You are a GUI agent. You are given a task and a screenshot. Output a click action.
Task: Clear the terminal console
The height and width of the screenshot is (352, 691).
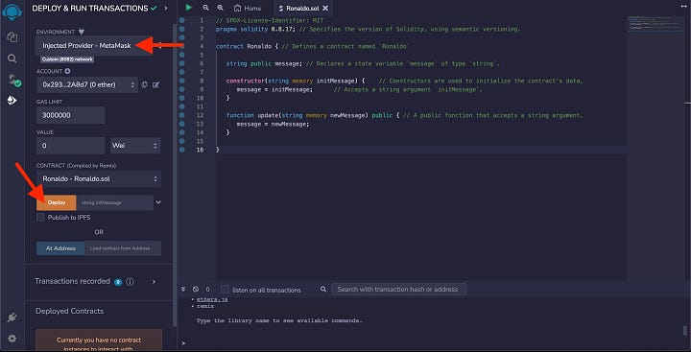click(x=196, y=290)
